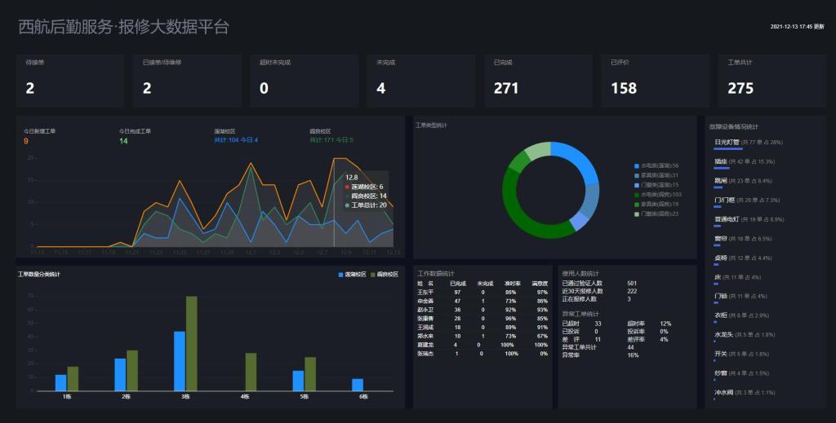Select the 工单共计 card showing 275
This screenshot has height=423, width=836.
pos(772,81)
